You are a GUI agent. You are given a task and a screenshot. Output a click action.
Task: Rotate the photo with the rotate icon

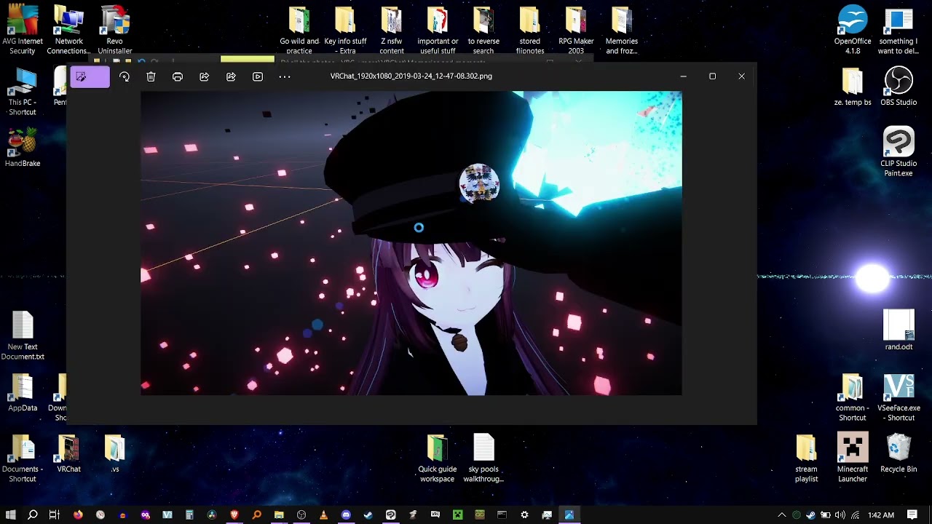(125, 76)
